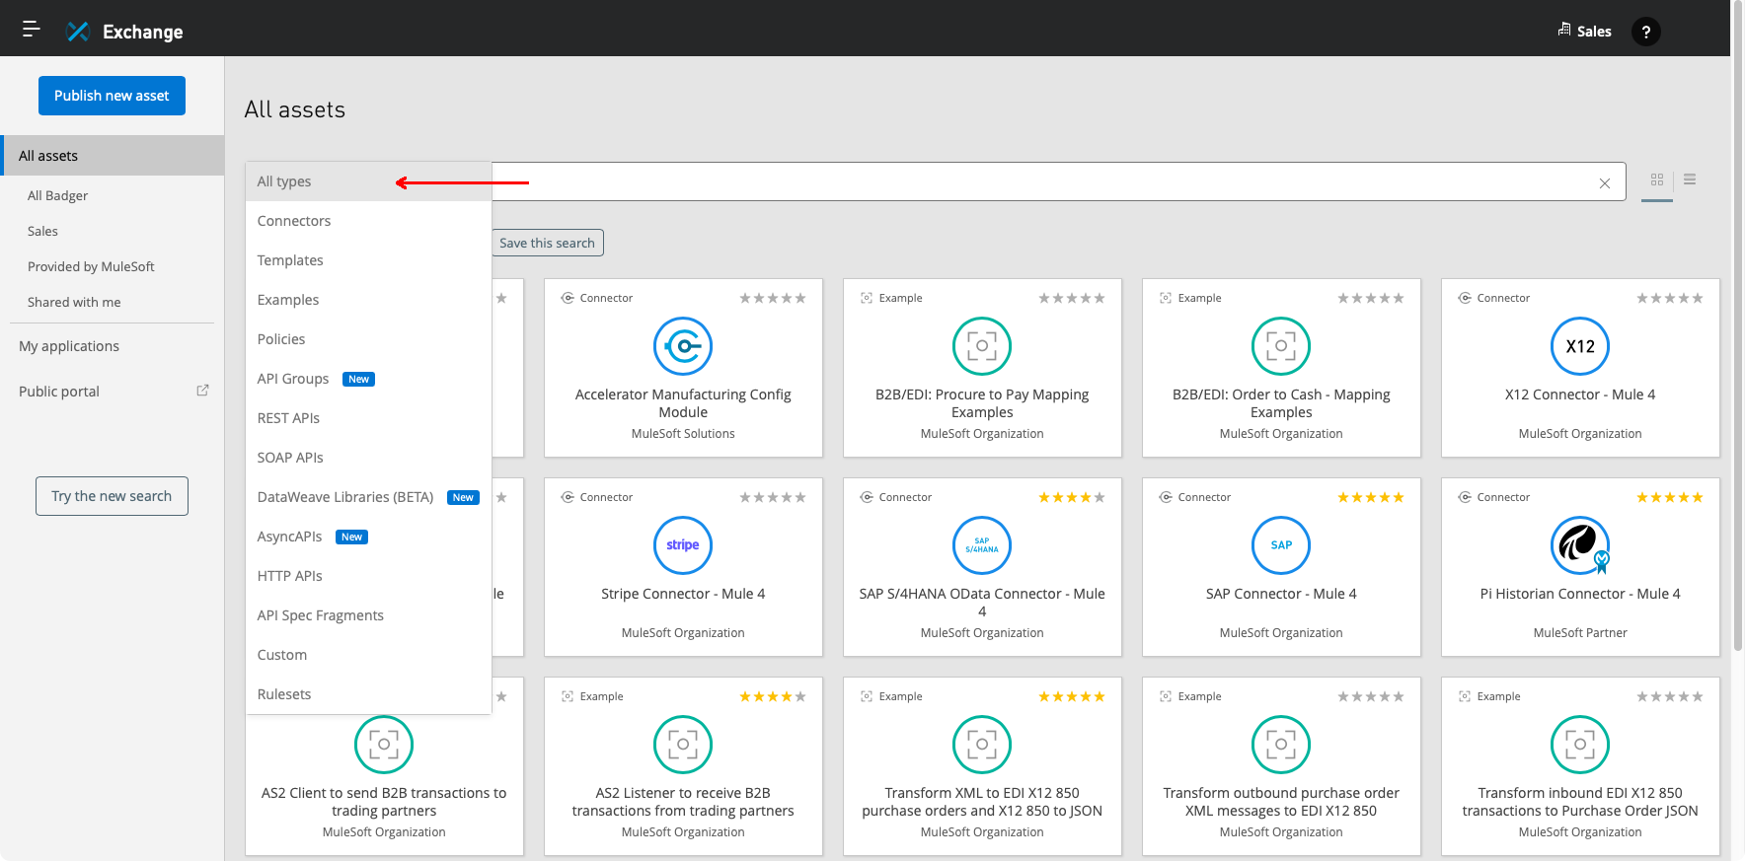Clear the search field with X icon
The image size is (1745, 861).
coord(1605,183)
